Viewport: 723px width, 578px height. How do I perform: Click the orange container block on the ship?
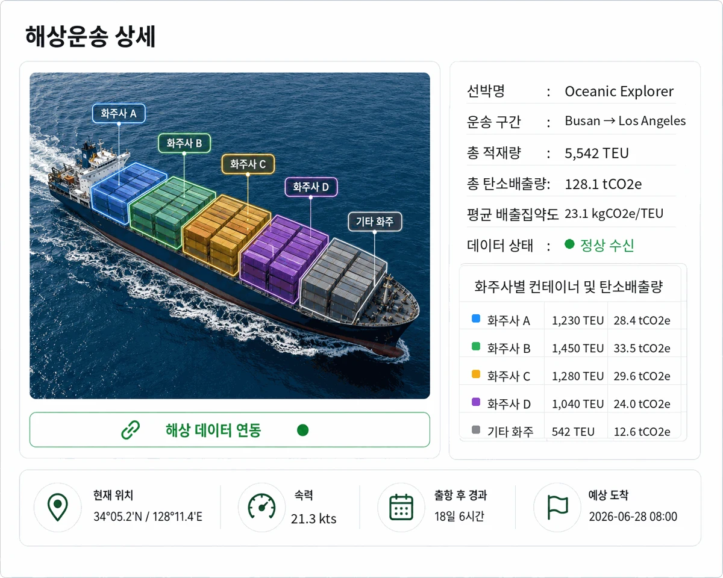click(226, 236)
